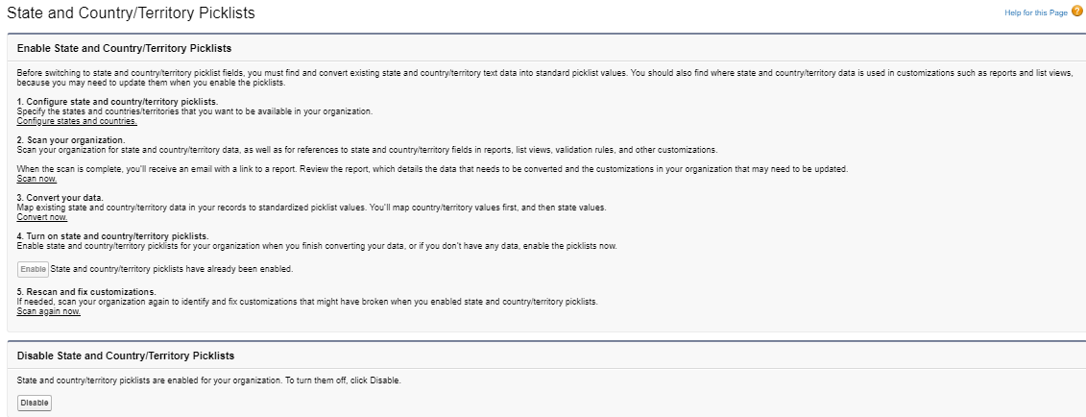Click the Enable State and Country/Territory Picklists header
The image size is (1086, 417).
click(125, 48)
